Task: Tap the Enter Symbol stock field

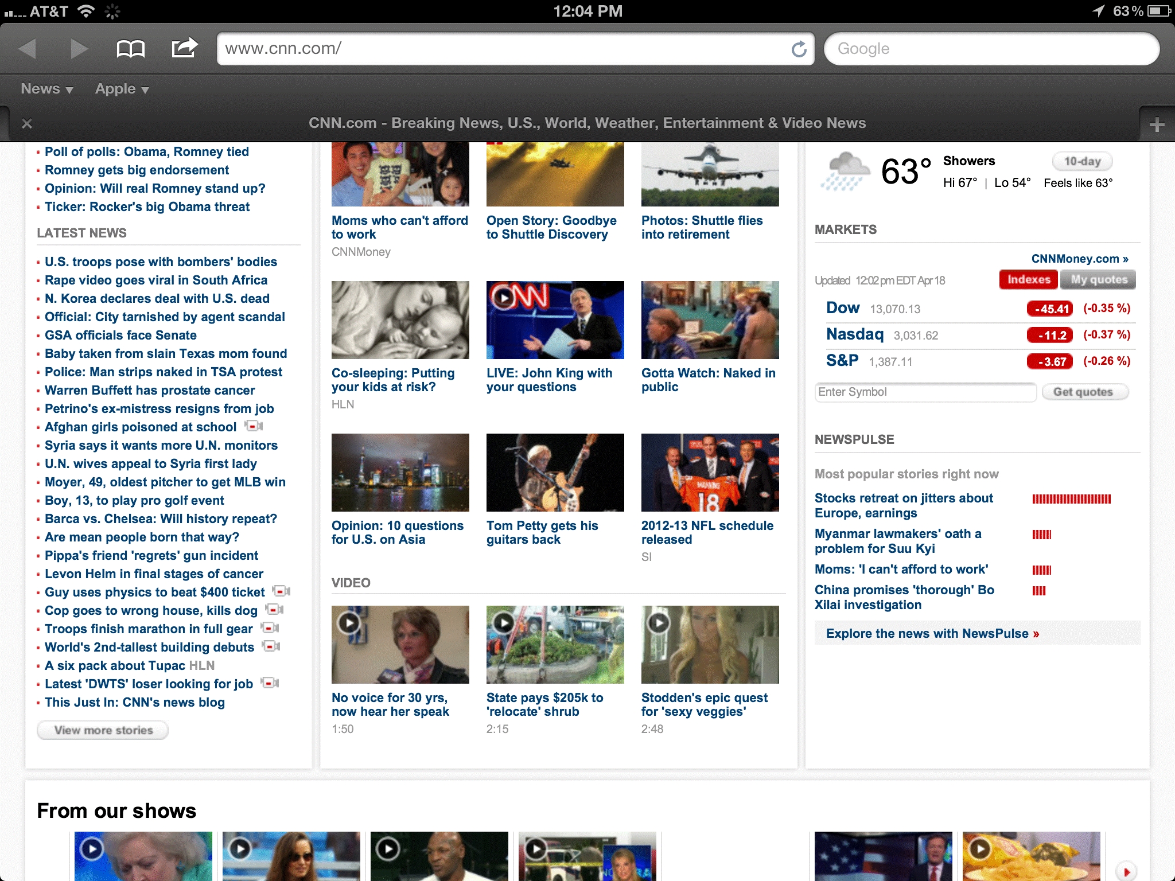Action: [x=925, y=392]
